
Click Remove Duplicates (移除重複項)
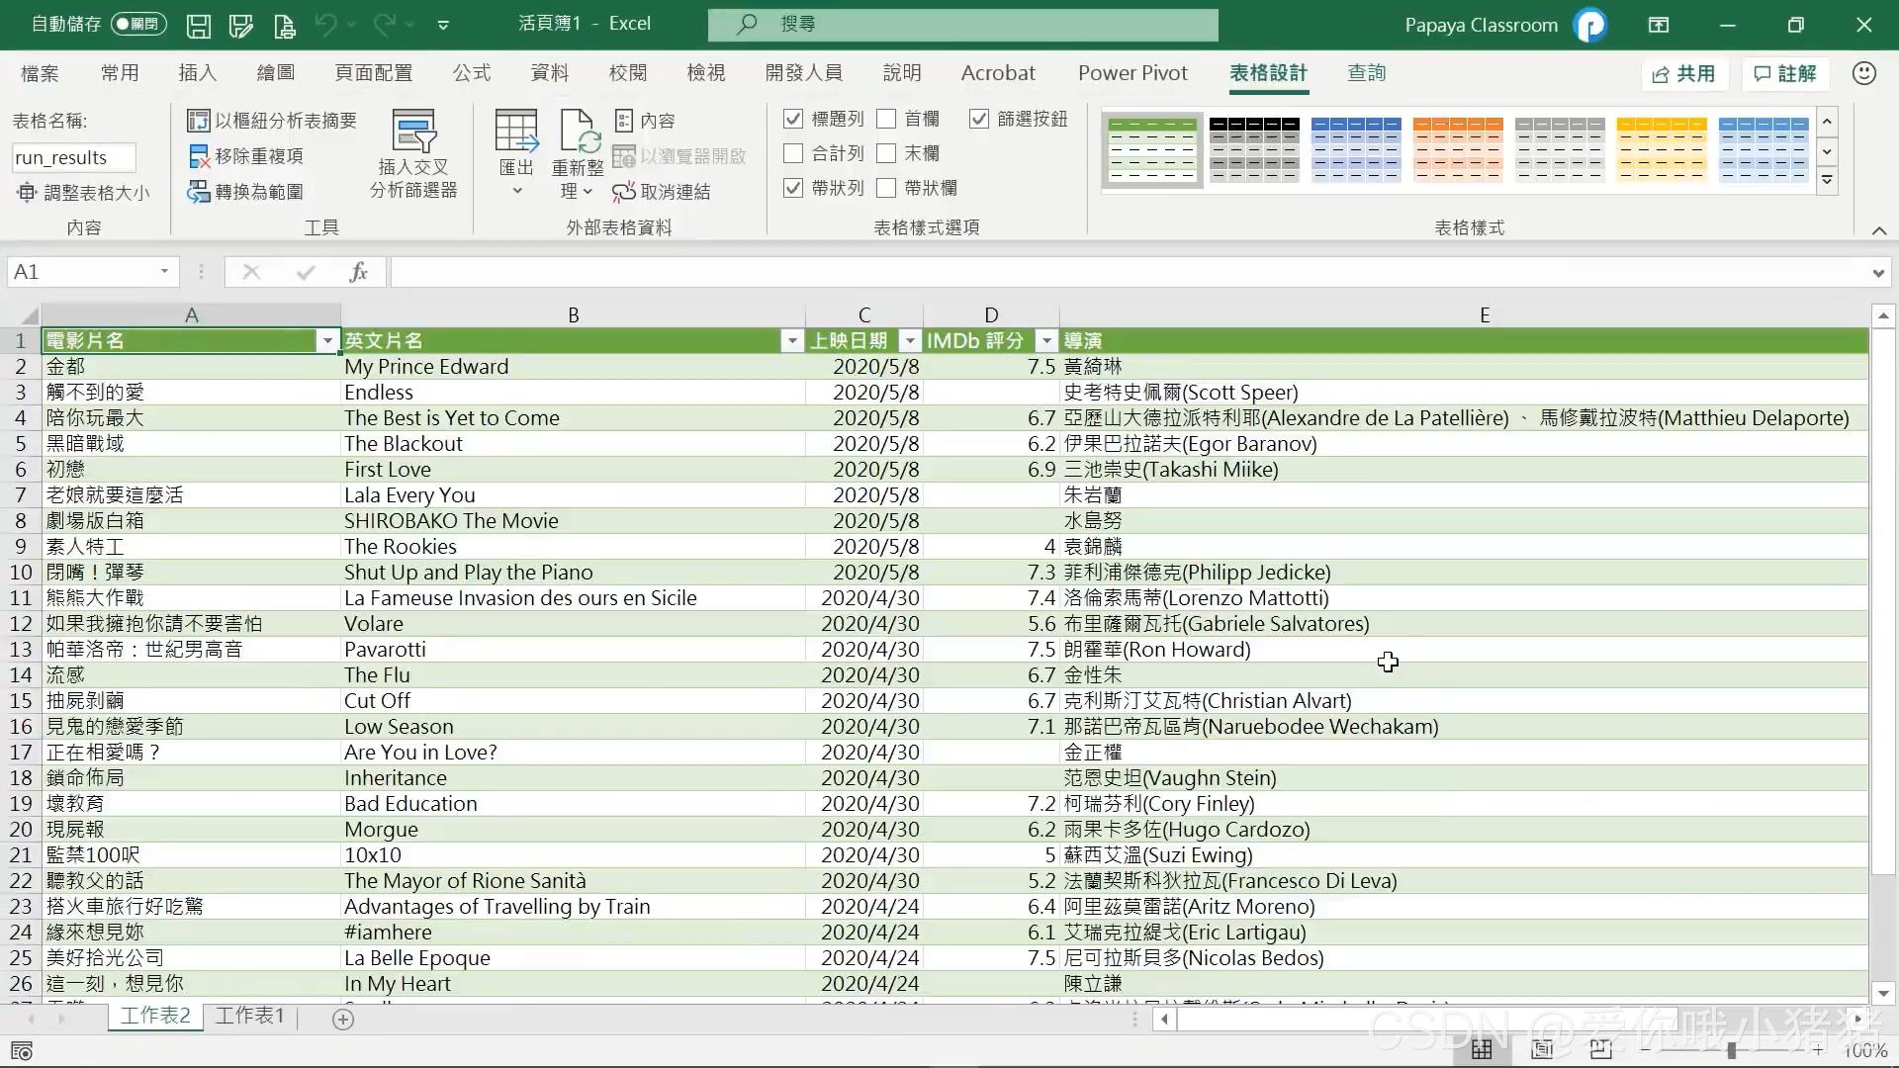point(246,156)
